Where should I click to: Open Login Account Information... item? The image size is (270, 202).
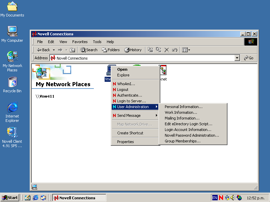(193, 130)
